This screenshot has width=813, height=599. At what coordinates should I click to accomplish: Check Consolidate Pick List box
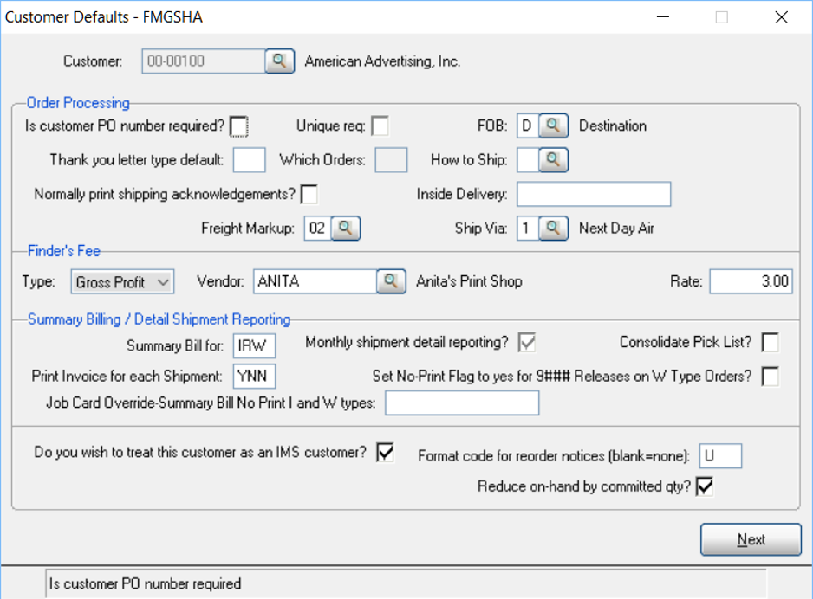click(770, 342)
